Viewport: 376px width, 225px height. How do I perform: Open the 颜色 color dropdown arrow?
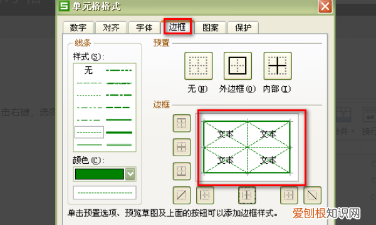coord(130,174)
